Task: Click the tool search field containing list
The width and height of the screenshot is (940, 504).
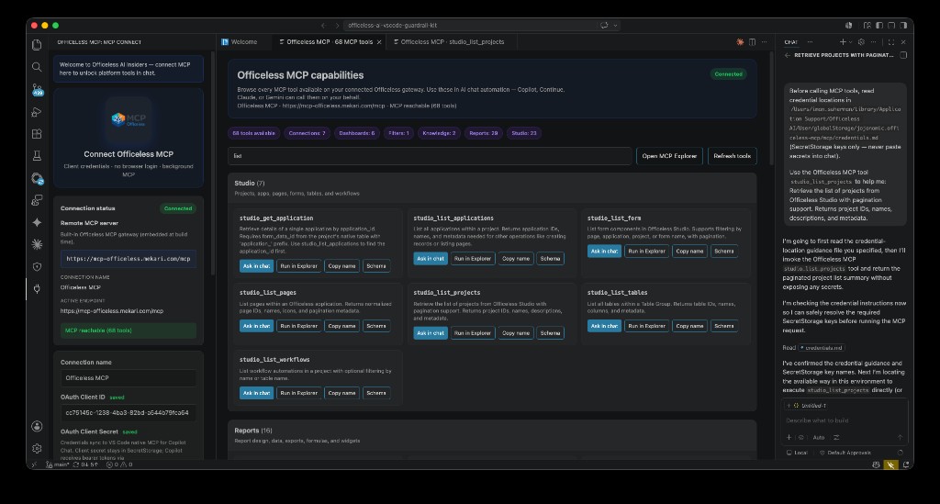Action: pyautogui.click(x=430, y=156)
